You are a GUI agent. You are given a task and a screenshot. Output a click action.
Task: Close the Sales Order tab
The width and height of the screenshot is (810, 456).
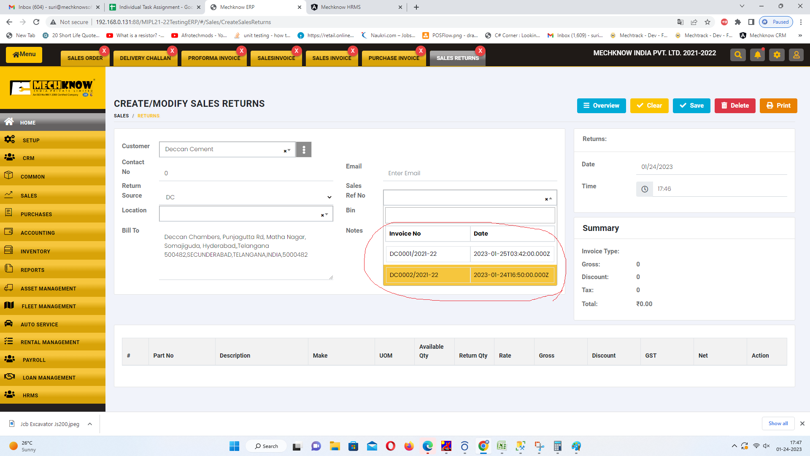[x=104, y=51]
